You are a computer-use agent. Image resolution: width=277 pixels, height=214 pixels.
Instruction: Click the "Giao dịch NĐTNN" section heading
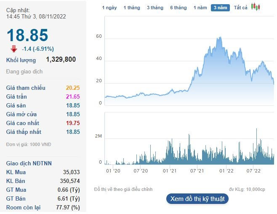(x=29, y=163)
